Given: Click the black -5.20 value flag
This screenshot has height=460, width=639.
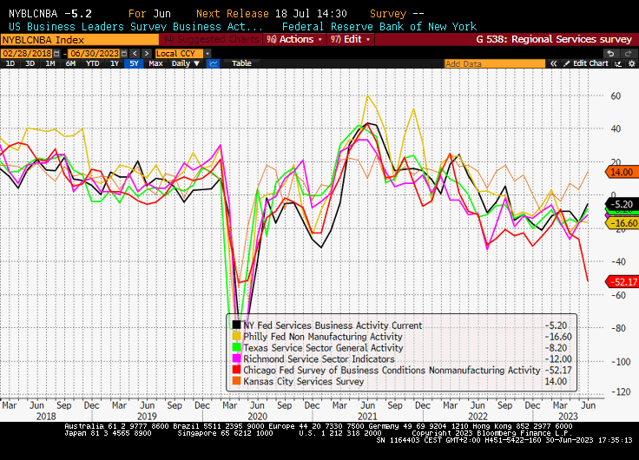Looking at the screenshot, I should (x=622, y=204).
